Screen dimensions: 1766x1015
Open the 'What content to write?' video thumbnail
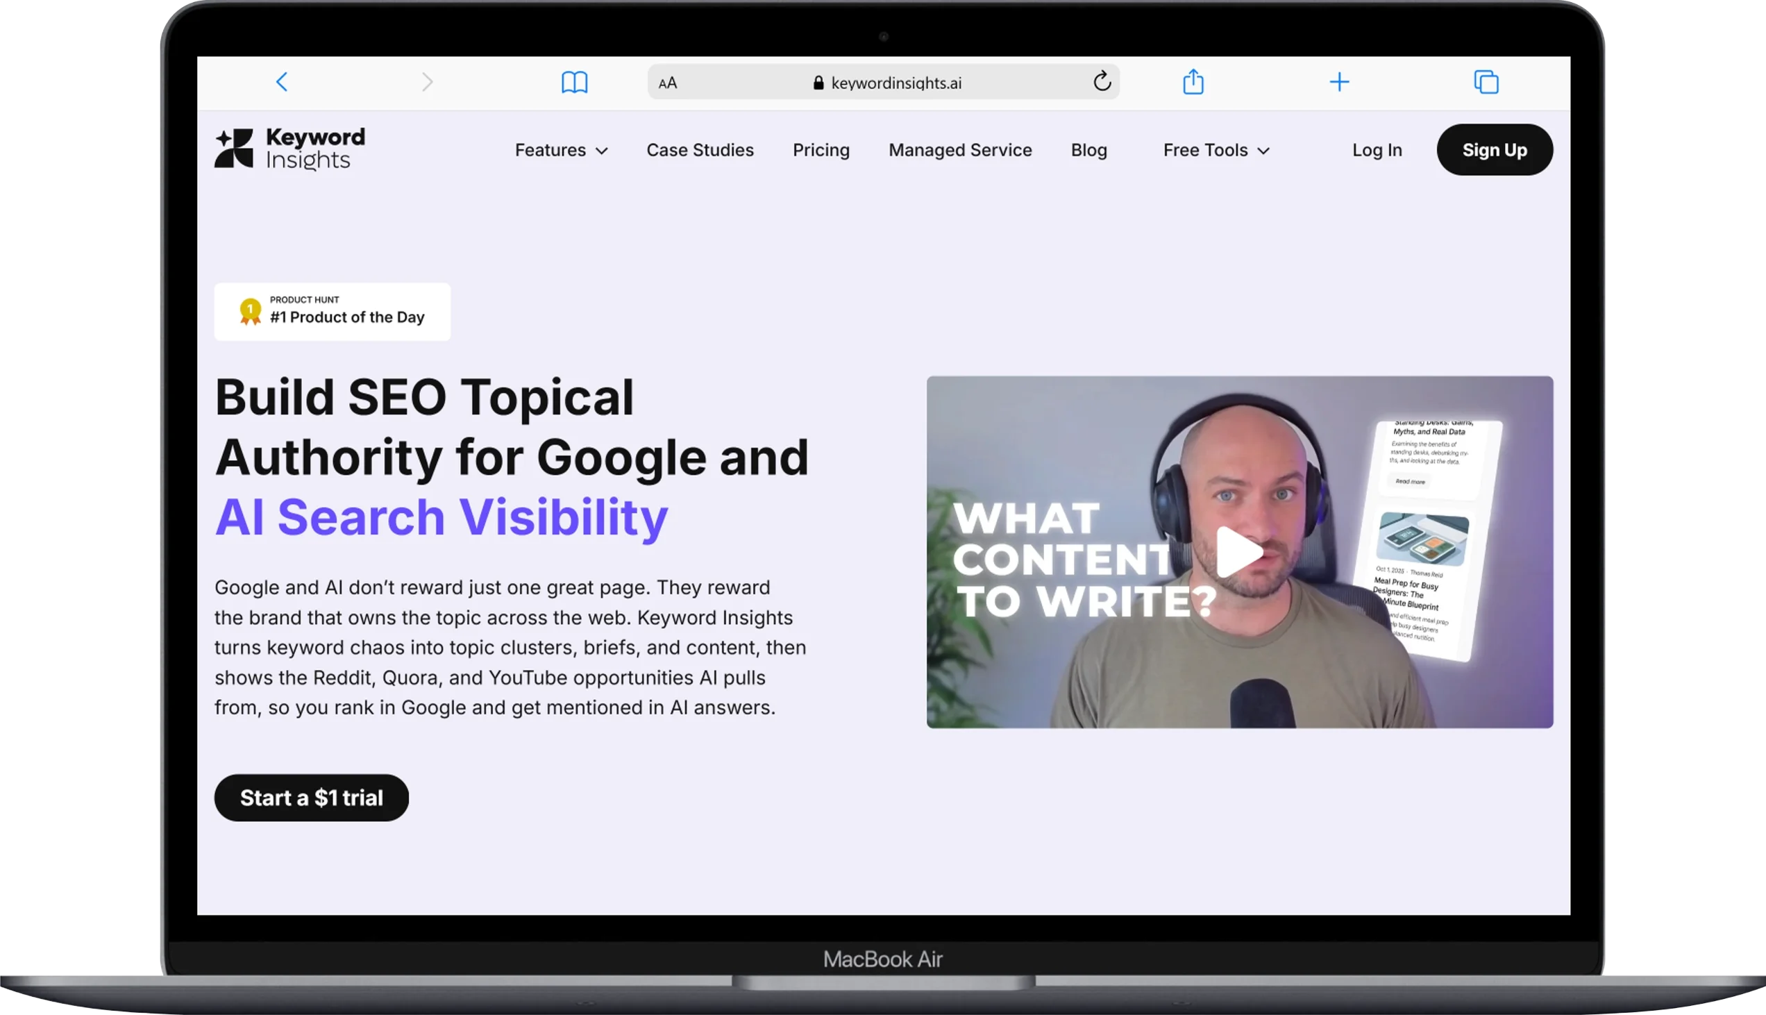tap(1239, 552)
